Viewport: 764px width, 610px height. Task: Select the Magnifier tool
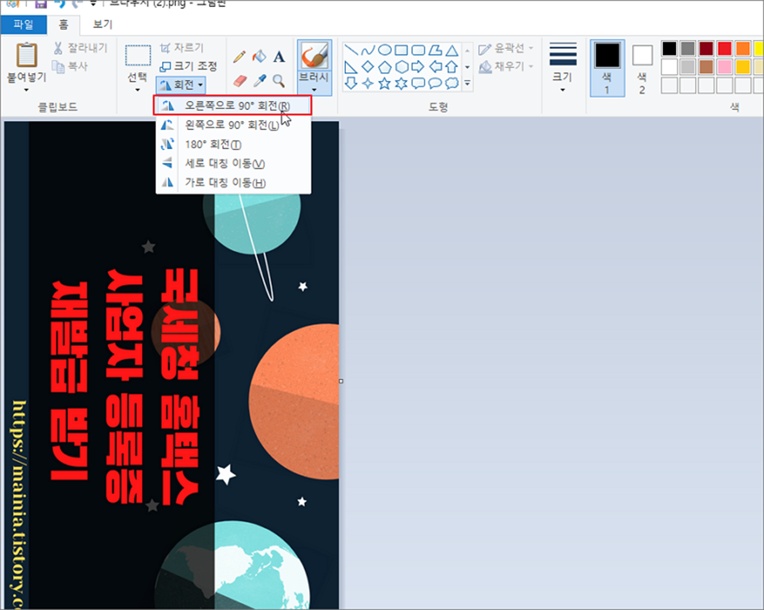[x=279, y=81]
